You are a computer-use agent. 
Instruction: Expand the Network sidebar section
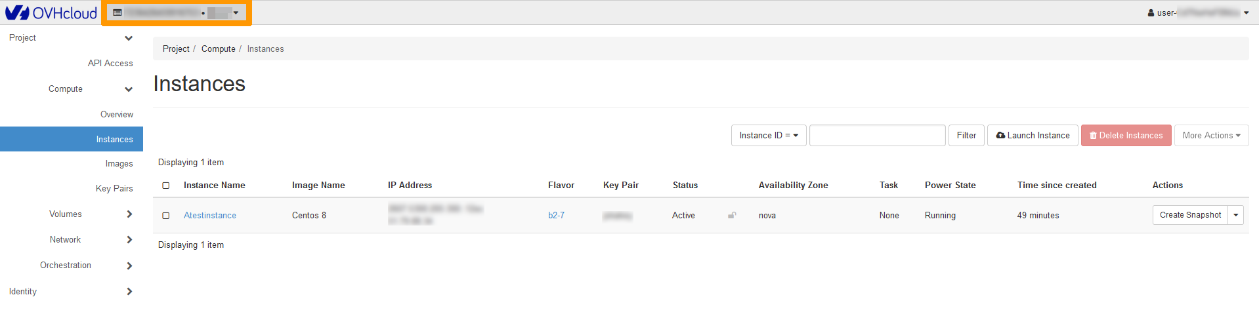pyautogui.click(x=91, y=240)
